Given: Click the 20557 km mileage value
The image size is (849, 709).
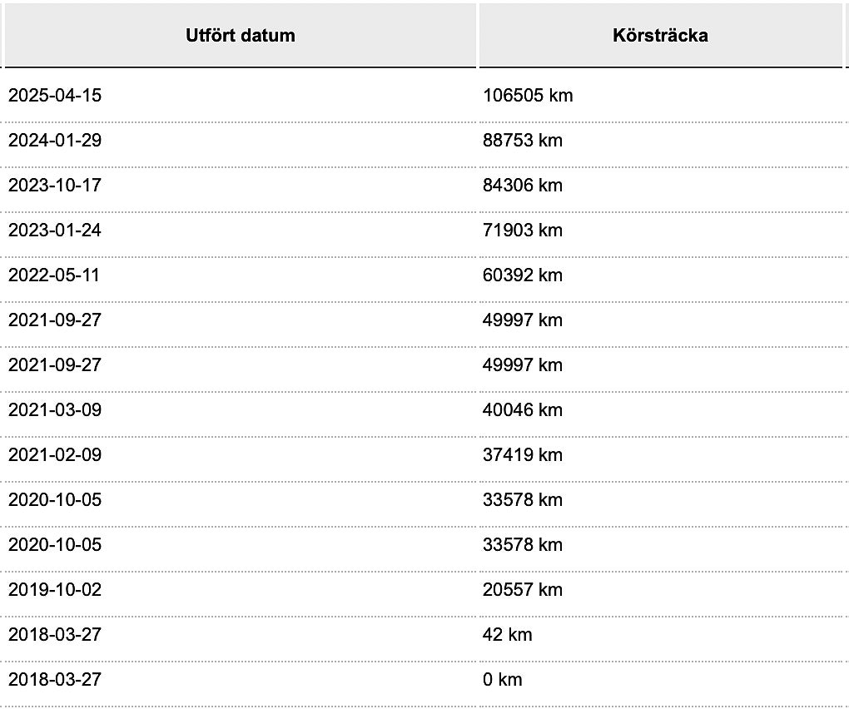Looking at the screenshot, I should pyautogui.click(x=523, y=590).
